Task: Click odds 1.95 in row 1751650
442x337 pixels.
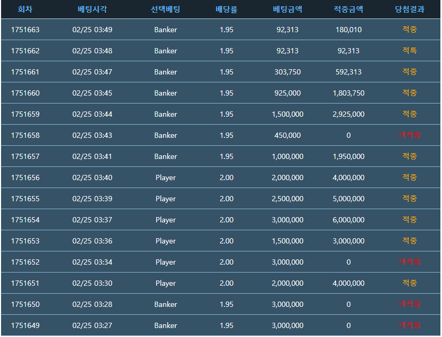Action: click(x=227, y=304)
